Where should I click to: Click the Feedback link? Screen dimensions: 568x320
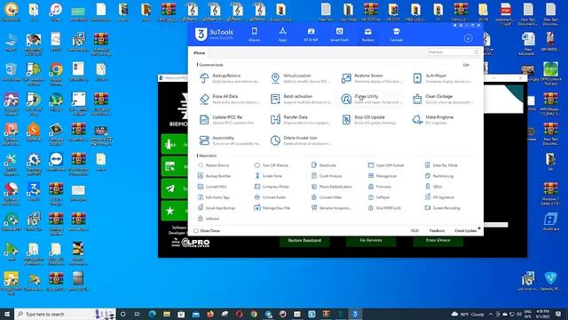tap(437, 231)
